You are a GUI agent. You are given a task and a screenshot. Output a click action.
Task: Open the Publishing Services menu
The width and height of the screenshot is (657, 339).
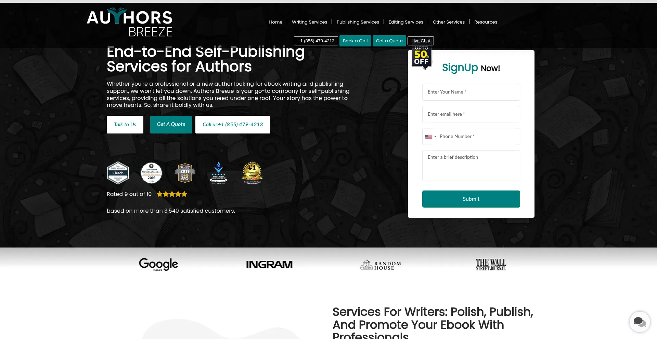coord(358,22)
